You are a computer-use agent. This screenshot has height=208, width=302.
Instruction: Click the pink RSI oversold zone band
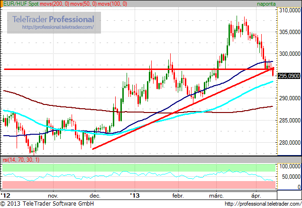pyautogui.click(x=139, y=185)
